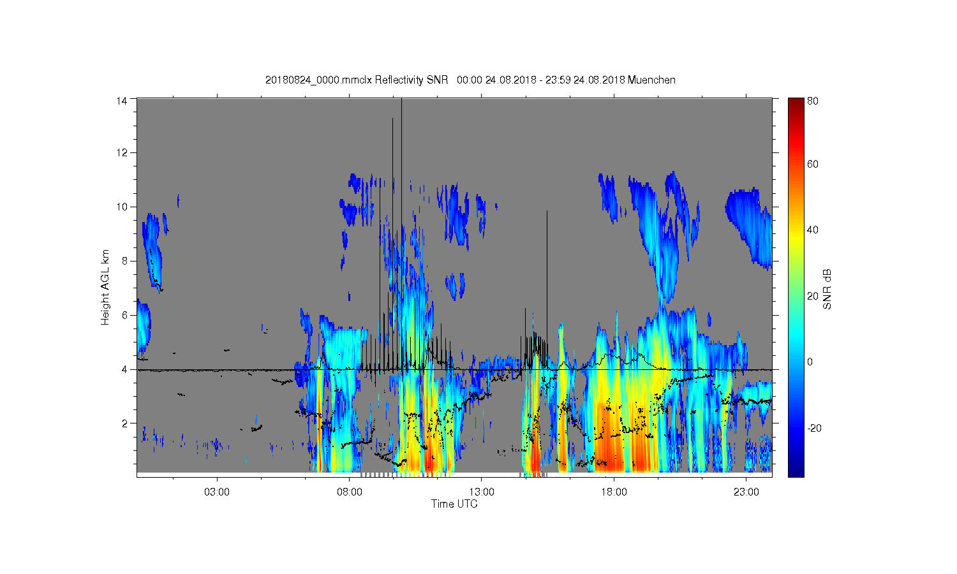Click the -20 value on the colorbar

pyautogui.click(x=815, y=428)
